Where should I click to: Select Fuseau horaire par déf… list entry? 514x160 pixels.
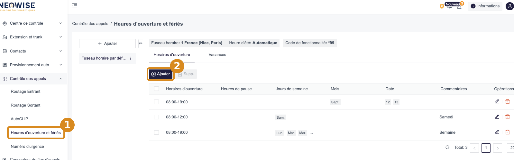click(x=107, y=58)
